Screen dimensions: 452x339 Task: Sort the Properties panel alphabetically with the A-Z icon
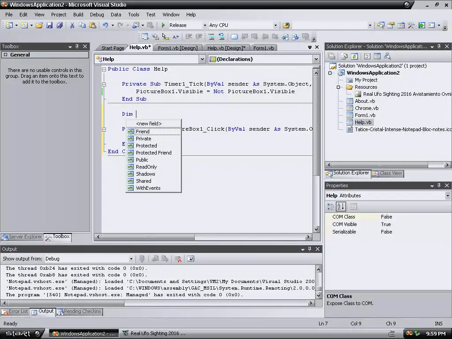(x=341, y=207)
